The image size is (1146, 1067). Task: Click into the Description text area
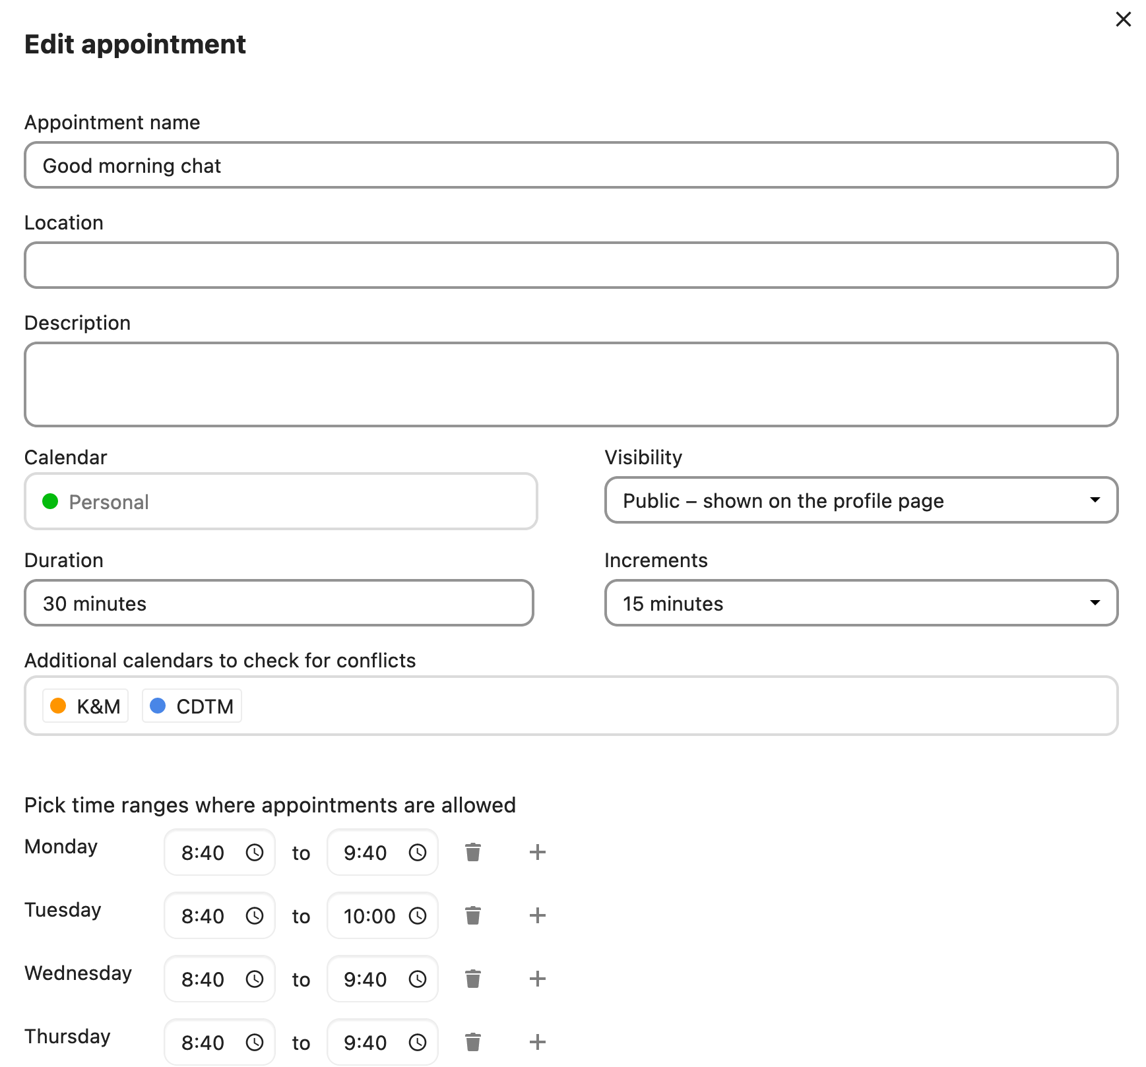571,384
